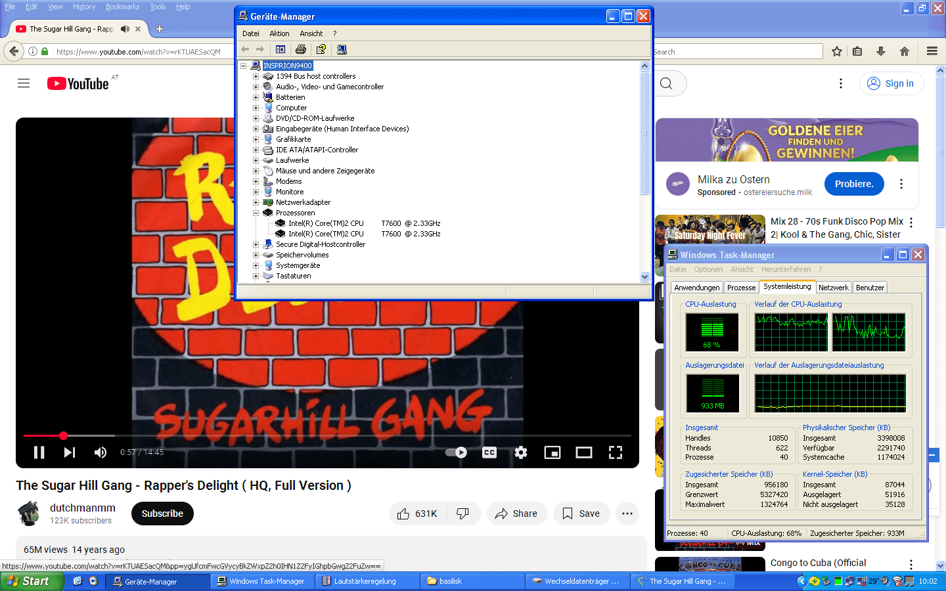
Task: Enable miniplayer mode
Action: [552, 452]
